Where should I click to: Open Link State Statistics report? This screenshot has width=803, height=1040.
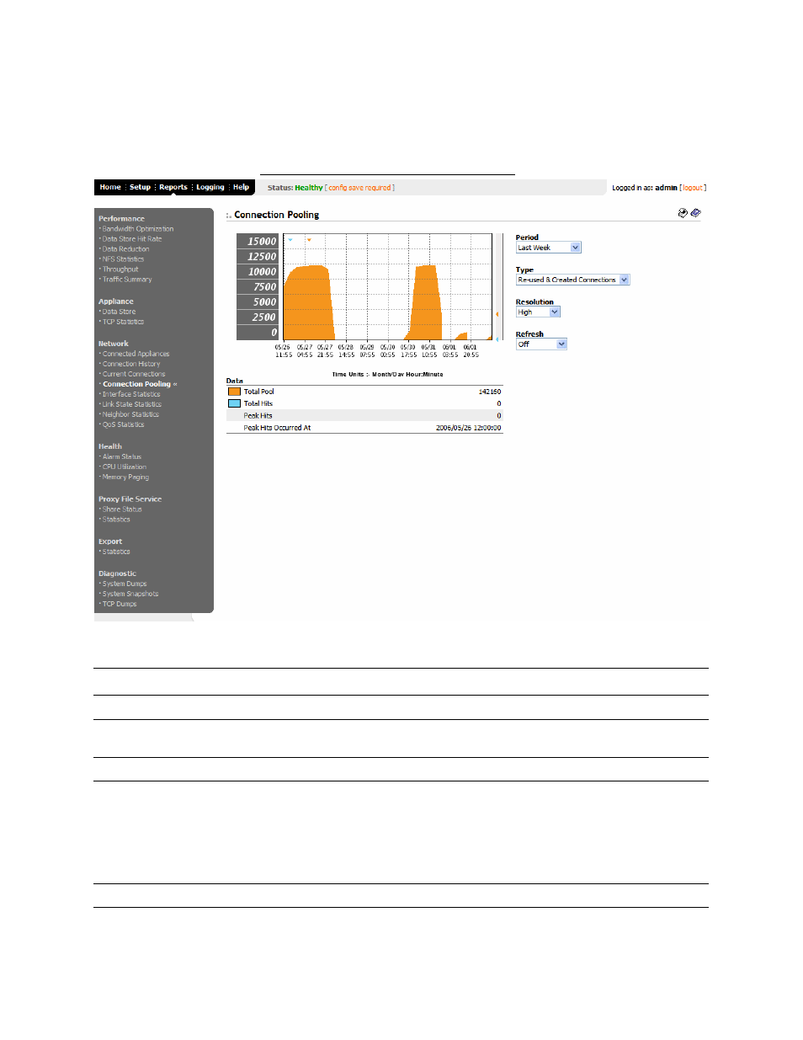132,404
